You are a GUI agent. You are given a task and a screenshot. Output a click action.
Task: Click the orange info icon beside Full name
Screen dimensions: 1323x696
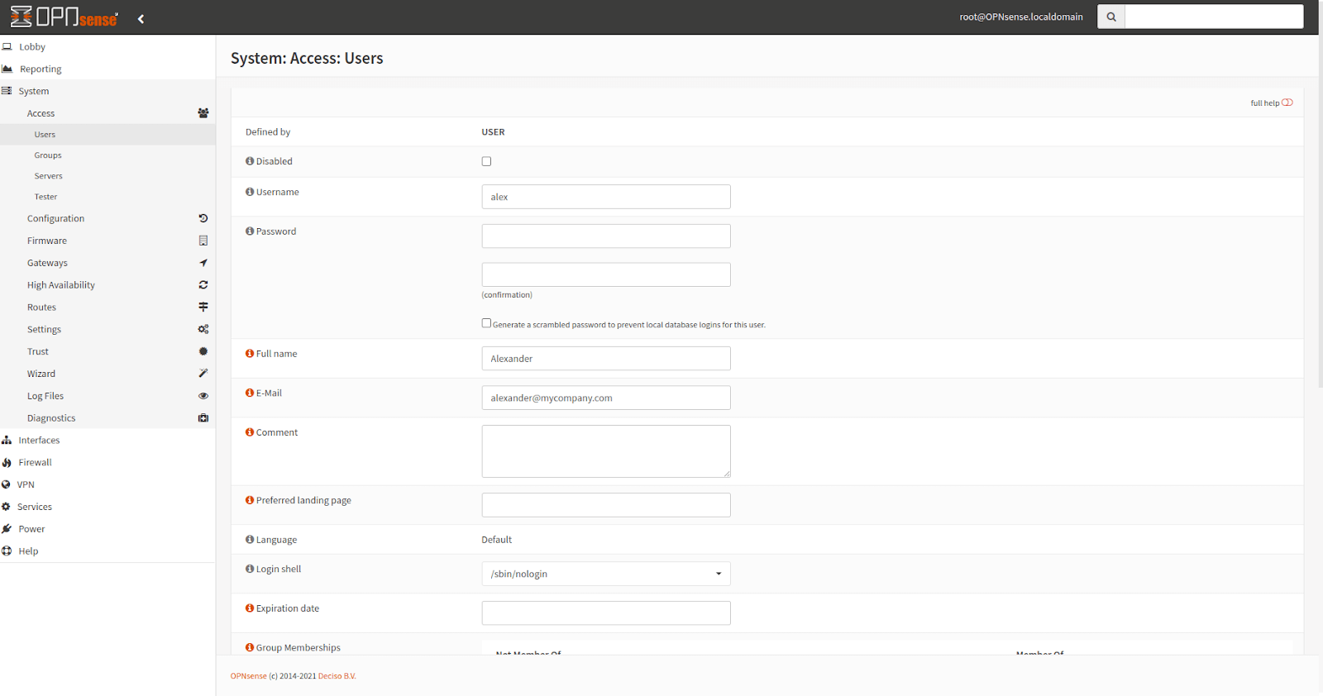coord(250,354)
